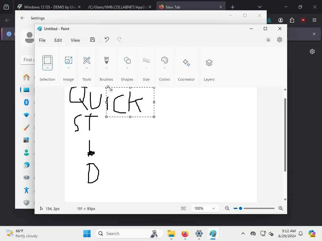The height and width of the screenshot is (241, 322).
Task: Switch to the C:/Users/VM6.COLLABNET tab
Action: 119,7
